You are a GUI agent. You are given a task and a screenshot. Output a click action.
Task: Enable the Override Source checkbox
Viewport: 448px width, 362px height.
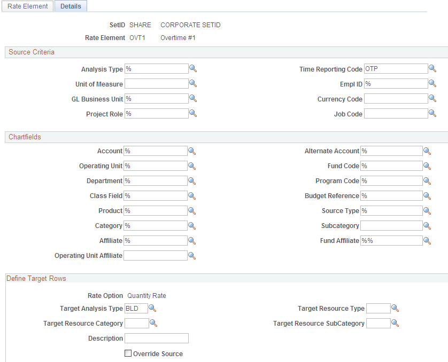click(x=128, y=353)
